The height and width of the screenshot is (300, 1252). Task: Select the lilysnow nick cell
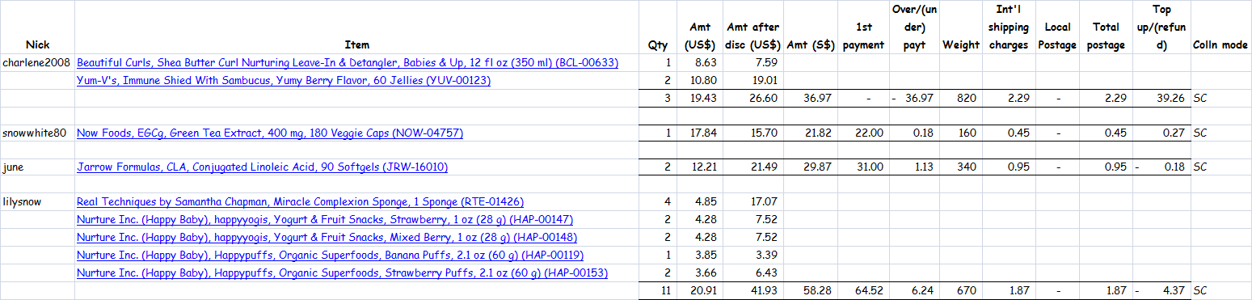pyautogui.click(x=37, y=202)
